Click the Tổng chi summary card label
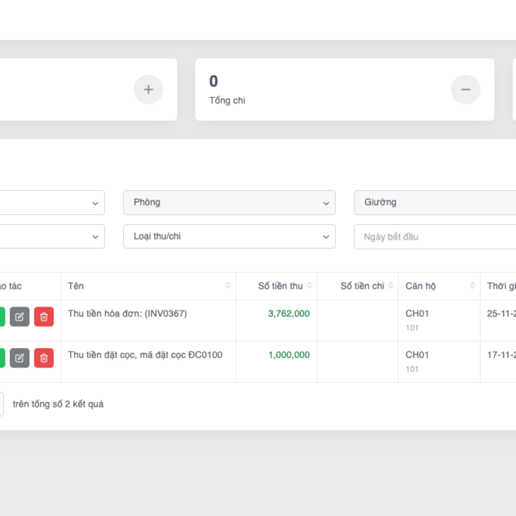516x516 pixels. click(227, 100)
